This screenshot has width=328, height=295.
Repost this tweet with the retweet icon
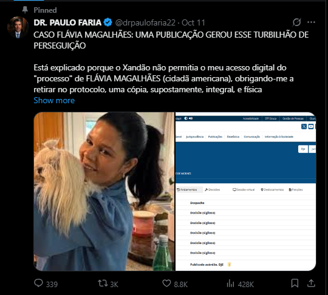[x=103, y=283]
